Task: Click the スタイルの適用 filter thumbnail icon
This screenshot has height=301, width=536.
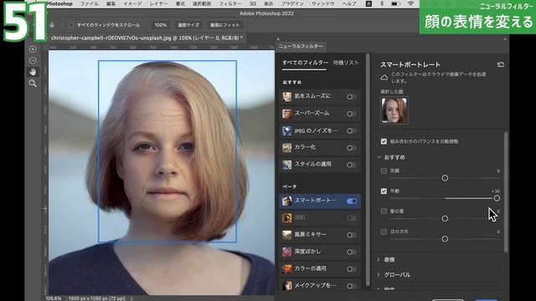Action: coord(286,165)
